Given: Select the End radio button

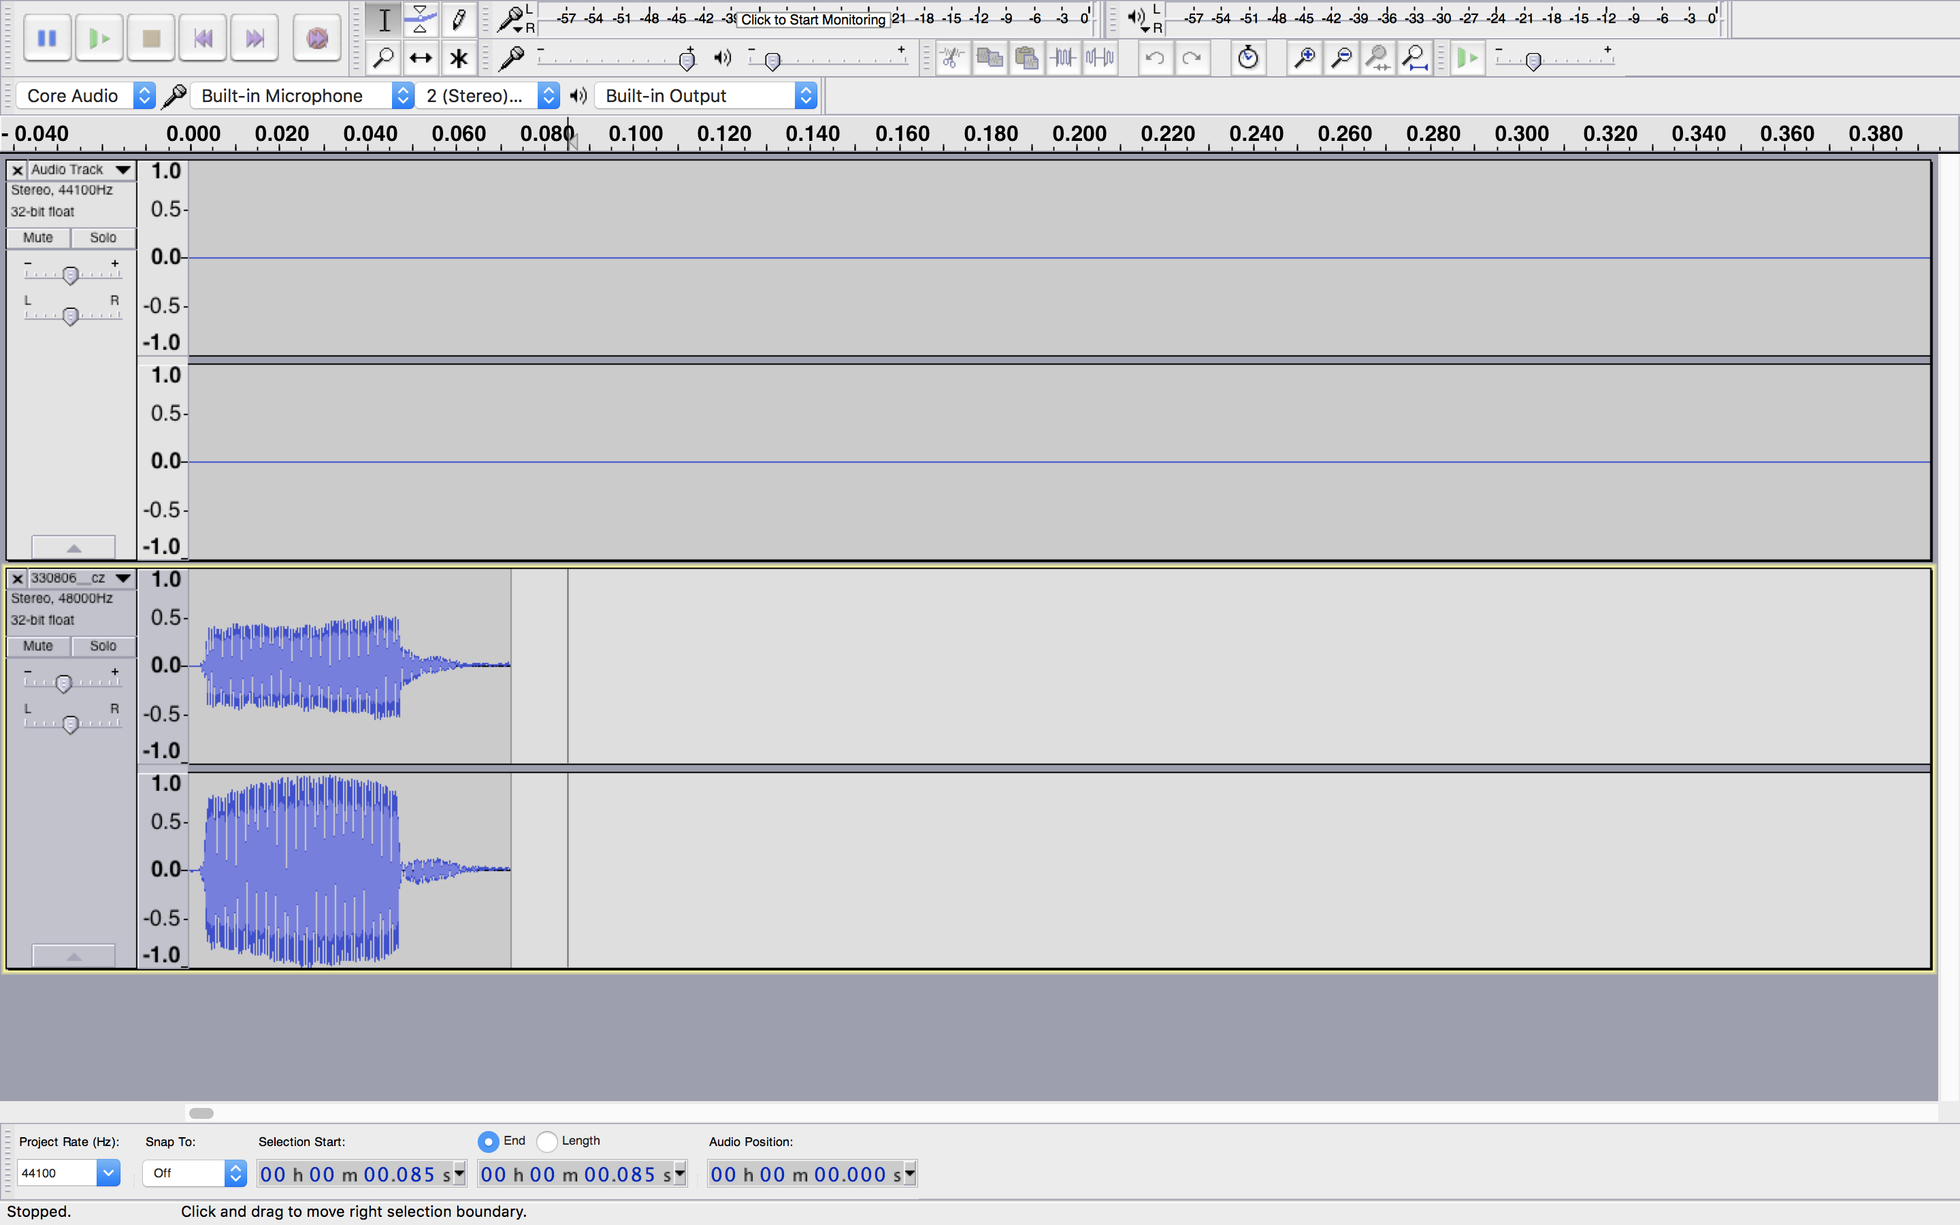Looking at the screenshot, I should click(x=489, y=1141).
